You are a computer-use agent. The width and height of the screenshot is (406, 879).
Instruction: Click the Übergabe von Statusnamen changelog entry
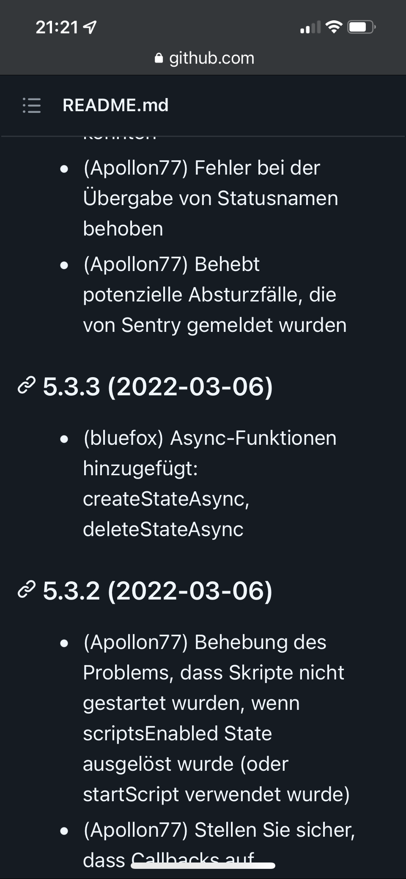click(x=211, y=198)
